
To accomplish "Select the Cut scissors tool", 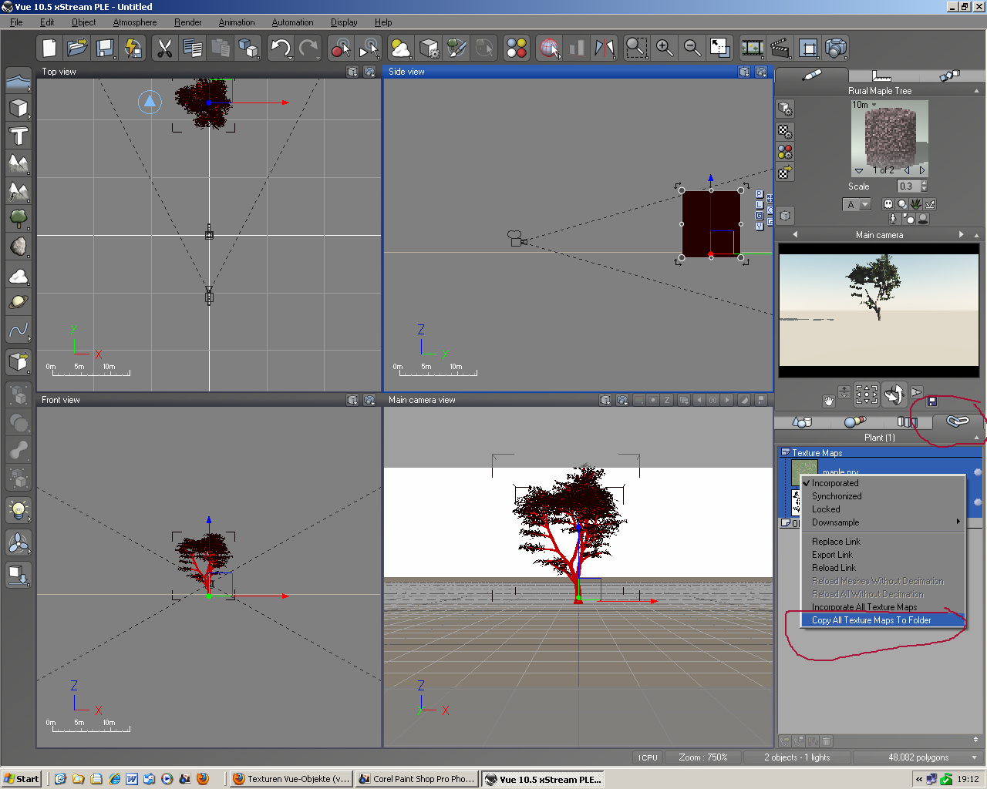I will point(163,49).
